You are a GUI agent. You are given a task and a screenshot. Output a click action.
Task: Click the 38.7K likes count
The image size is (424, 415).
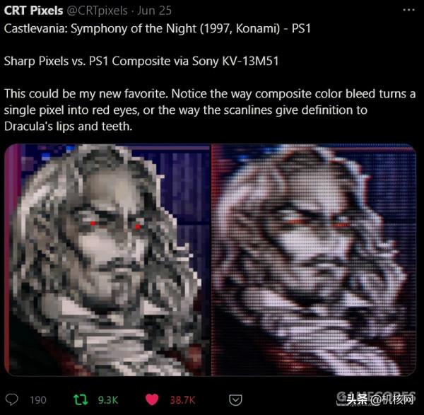(x=182, y=400)
